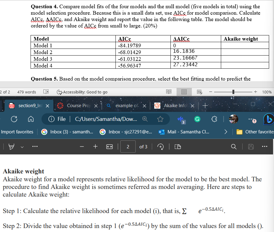Click the 27.23442 table cell
The width and height of the screenshot is (274, 232).
[195, 65]
